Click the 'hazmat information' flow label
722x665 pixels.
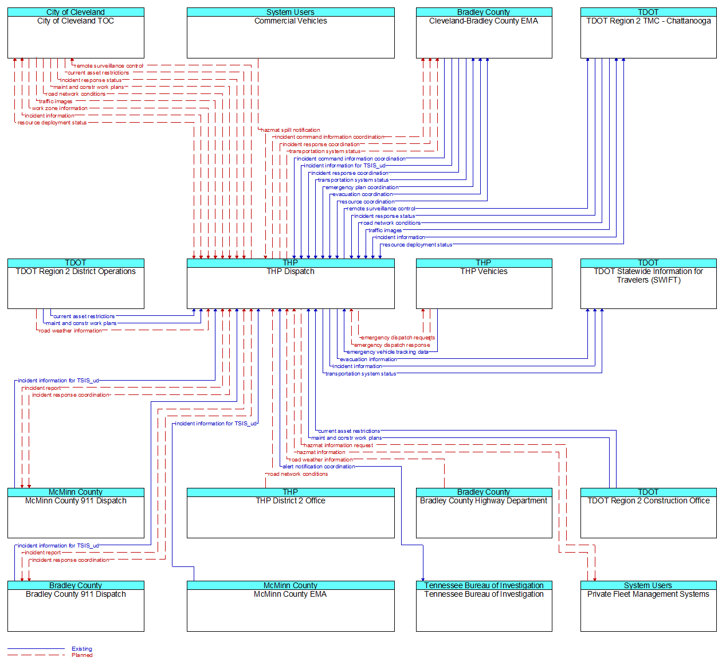321,452
